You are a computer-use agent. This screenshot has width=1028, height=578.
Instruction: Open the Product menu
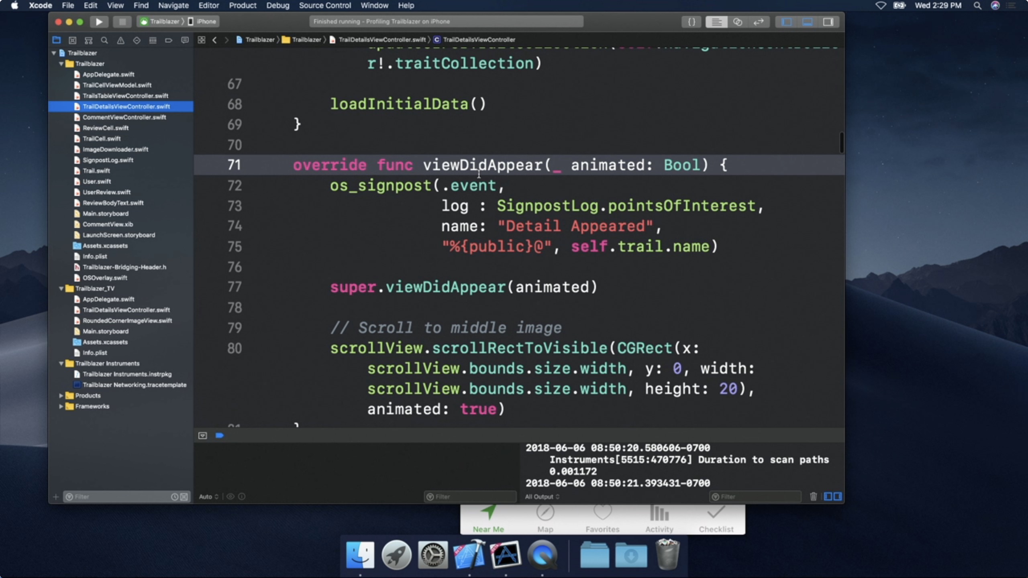(x=242, y=6)
